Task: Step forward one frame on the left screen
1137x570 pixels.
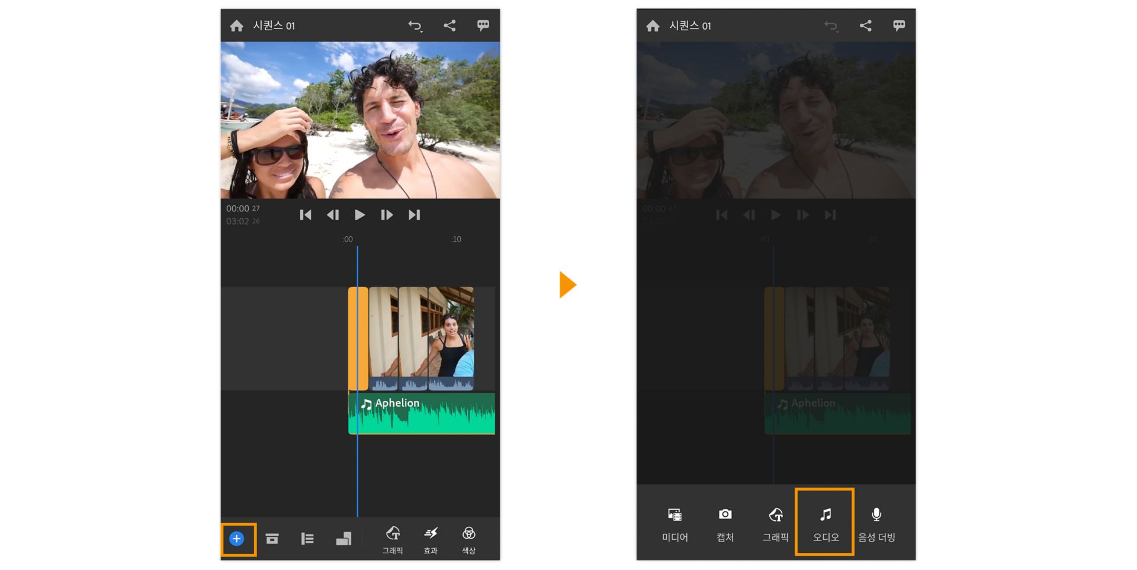Action: (x=387, y=215)
